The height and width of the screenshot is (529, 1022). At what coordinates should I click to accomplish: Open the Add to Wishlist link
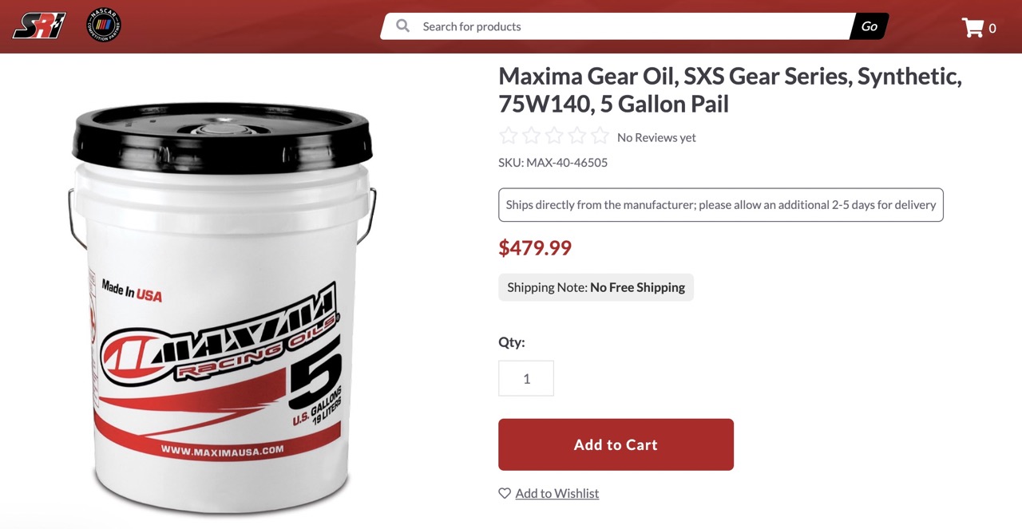point(557,493)
